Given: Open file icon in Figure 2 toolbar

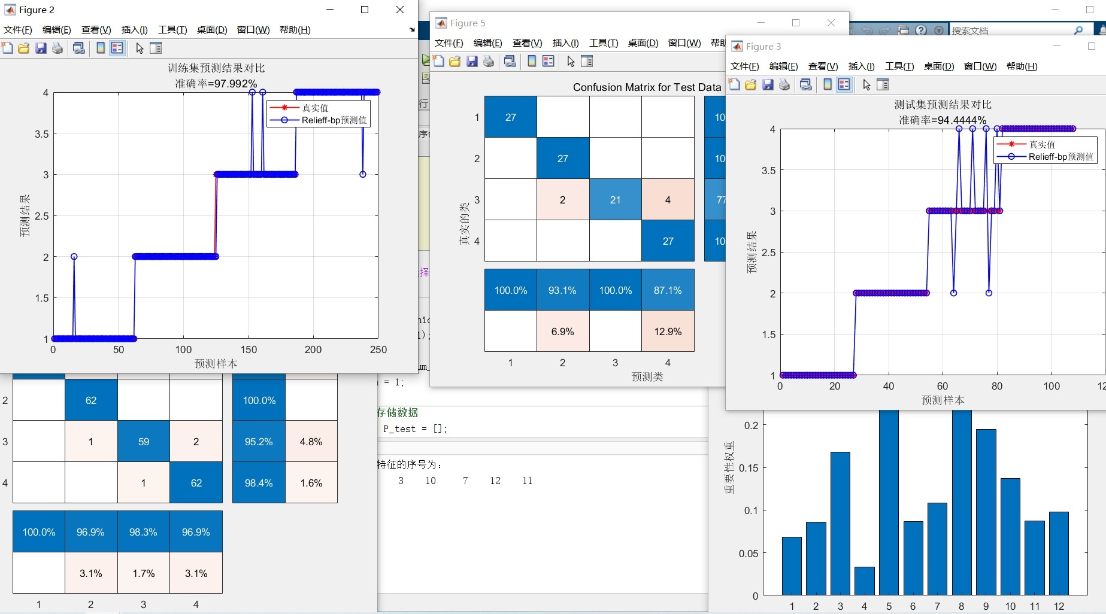Looking at the screenshot, I should click(24, 48).
